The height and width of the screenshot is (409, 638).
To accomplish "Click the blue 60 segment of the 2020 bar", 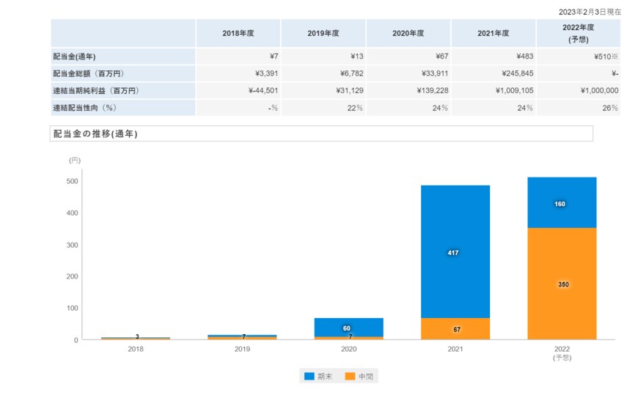I will pyautogui.click(x=349, y=327).
